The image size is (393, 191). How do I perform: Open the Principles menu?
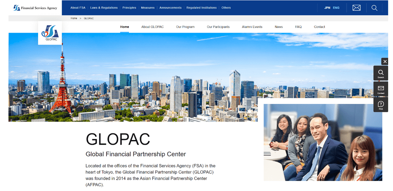pyautogui.click(x=129, y=8)
